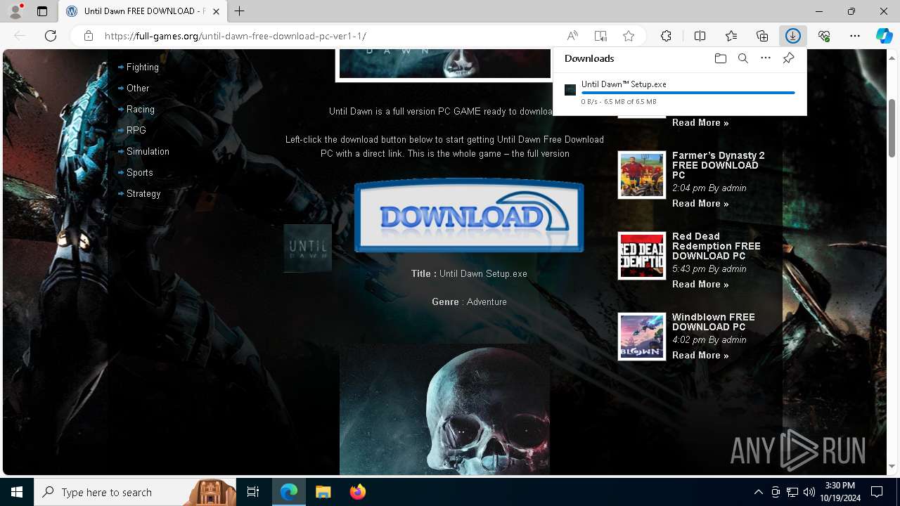
Task: Open the Other category
Action: pyautogui.click(x=138, y=89)
